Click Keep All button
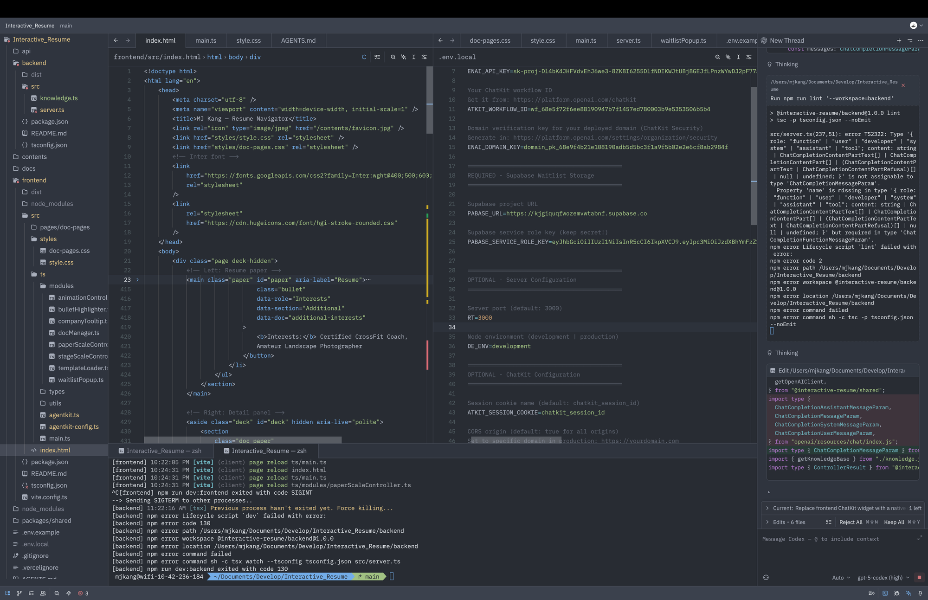The height and width of the screenshot is (600, 928). [x=894, y=522]
